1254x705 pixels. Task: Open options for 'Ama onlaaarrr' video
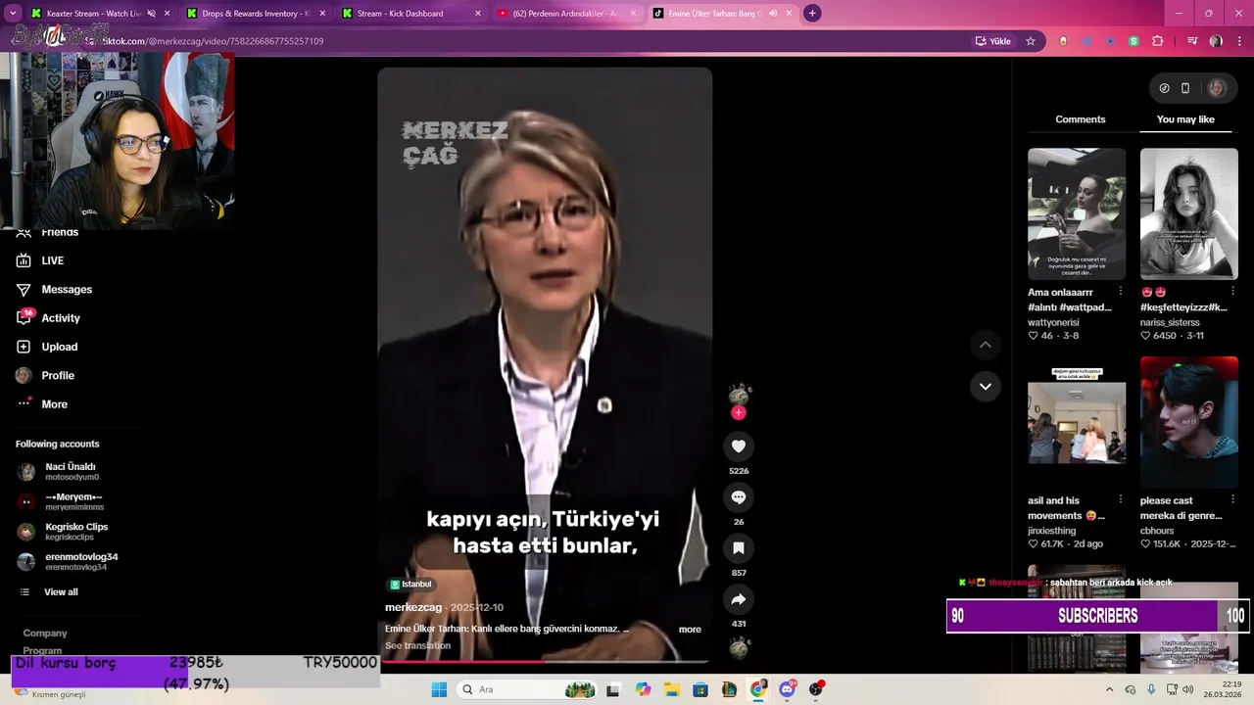pyautogui.click(x=1121, y=292)
